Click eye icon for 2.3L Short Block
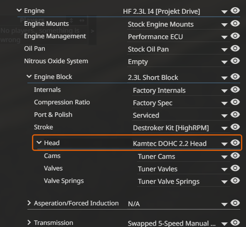This screenshot has width=246, height=227. pos(235,76)
